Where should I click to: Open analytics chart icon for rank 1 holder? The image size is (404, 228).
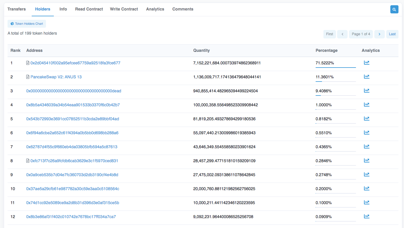point(366,63)
